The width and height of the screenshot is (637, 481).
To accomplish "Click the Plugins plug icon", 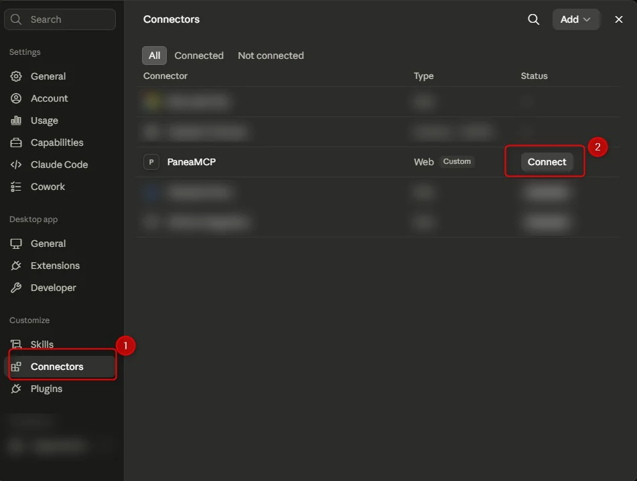I will [x=16, y=389].
